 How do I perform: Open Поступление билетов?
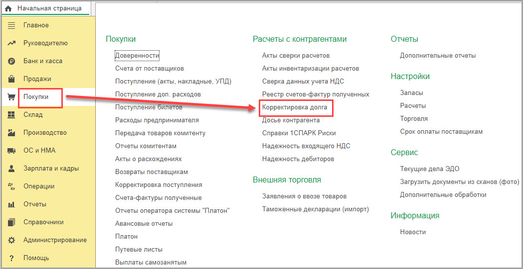click(x=149, y=107)
